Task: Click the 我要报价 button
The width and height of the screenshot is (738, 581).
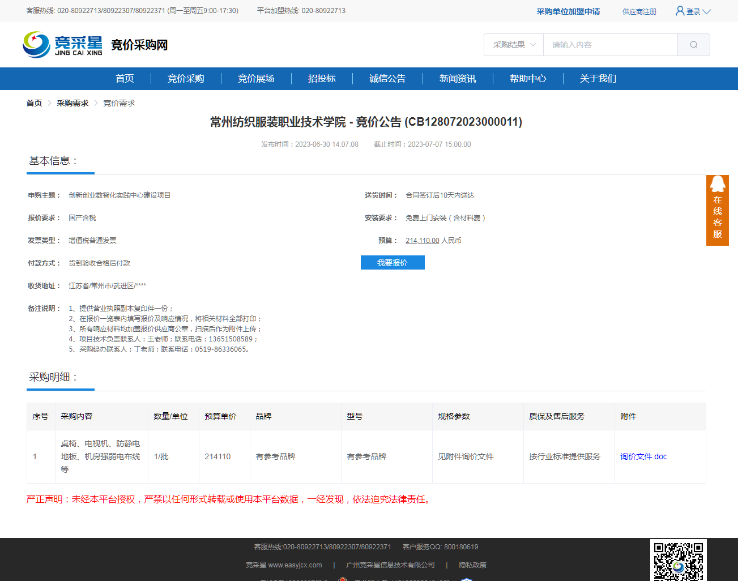Action: [x=393, y=263]
